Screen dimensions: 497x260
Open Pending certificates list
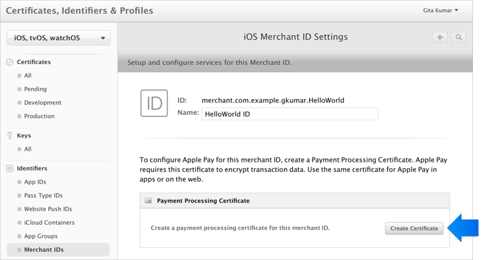coord(35,89)
